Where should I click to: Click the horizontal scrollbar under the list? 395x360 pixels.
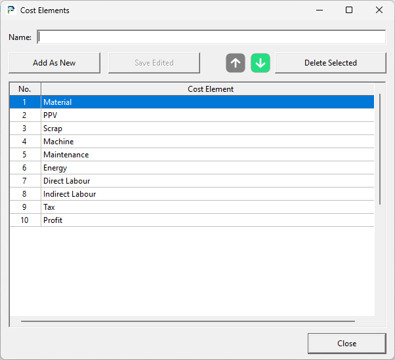[188, 321]
